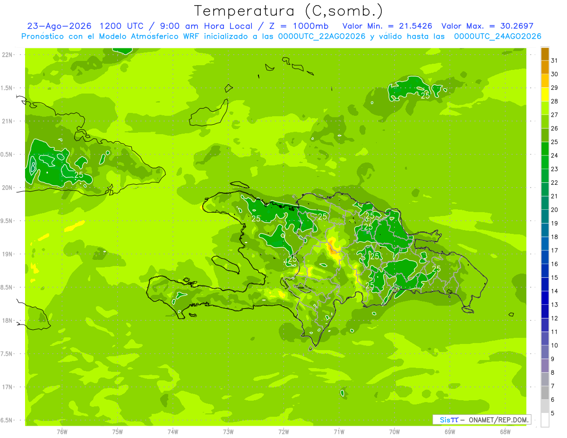Click the '73W' longitude axis label
The image size is (567, 438).
228,432
